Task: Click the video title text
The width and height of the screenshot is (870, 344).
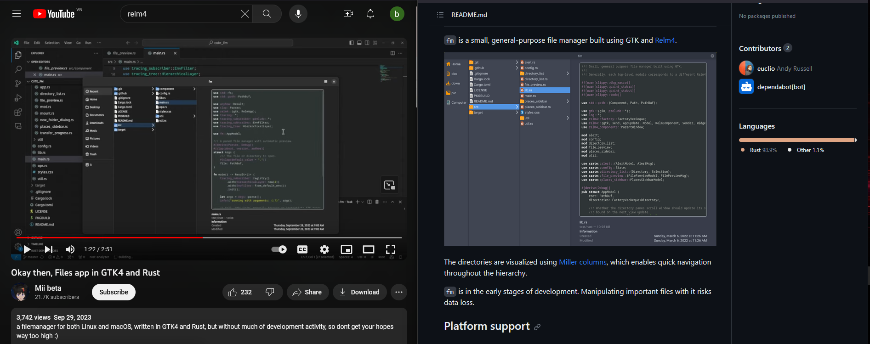Action: pos(85,273)
